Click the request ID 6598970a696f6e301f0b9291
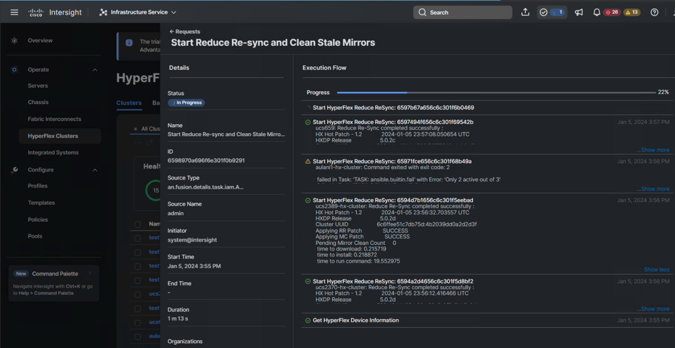Screen dimensions: 675x348 (x=206, y=160)
